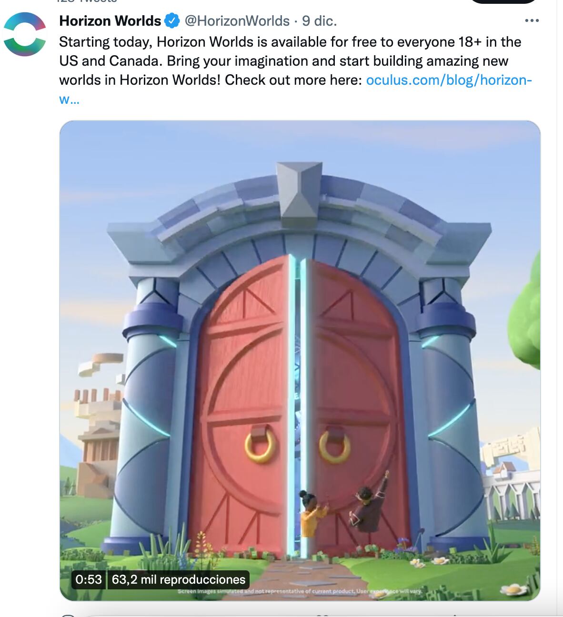Play the red door video
The height and width of the screenshot is (617, 563).
point(300,360)
